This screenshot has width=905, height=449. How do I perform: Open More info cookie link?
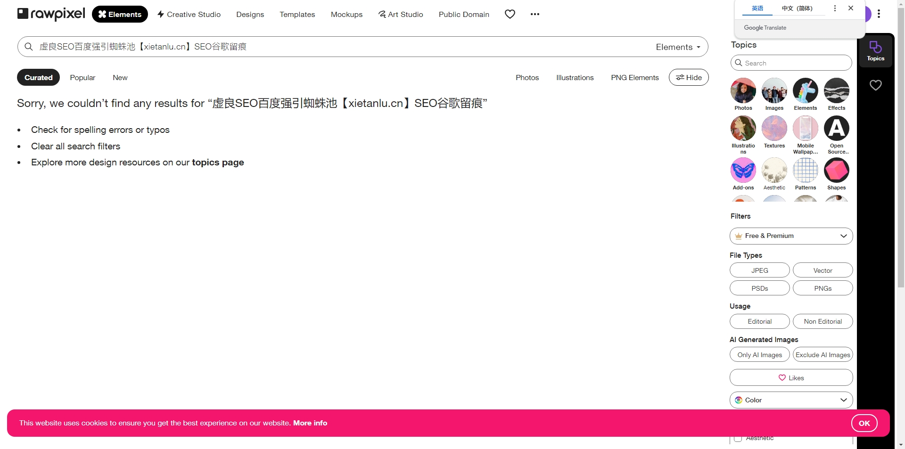(310, 423)
